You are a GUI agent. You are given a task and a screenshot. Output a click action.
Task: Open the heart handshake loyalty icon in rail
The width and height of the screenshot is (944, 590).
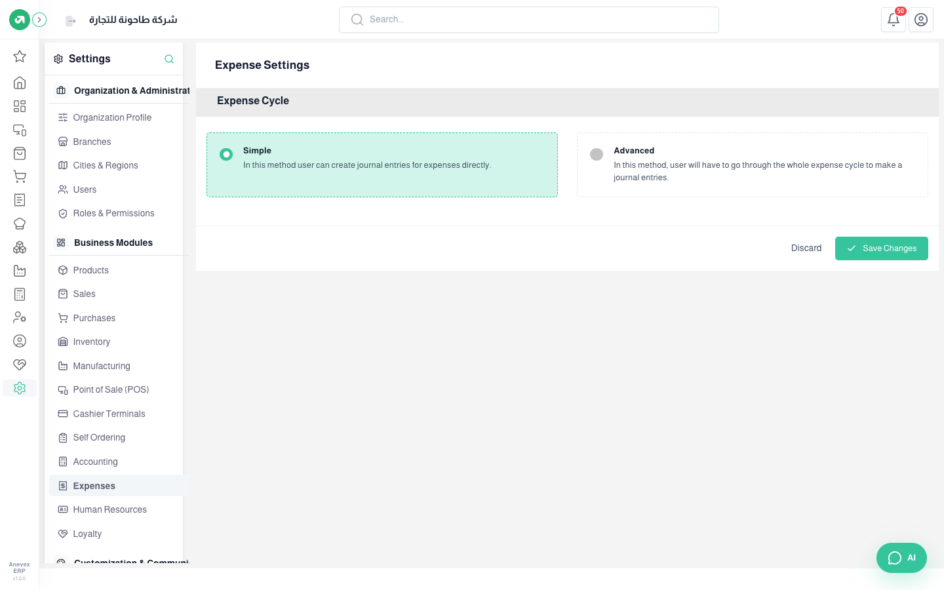coord(20,364)
